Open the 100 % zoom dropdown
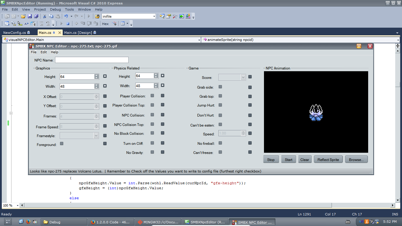Viewport: 402px width, 226px height. click(18, 205)
